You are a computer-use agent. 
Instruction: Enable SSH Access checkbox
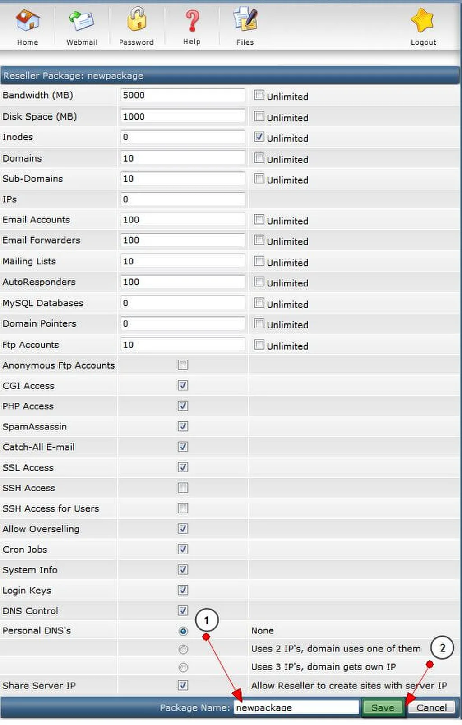tap(183, 488)
